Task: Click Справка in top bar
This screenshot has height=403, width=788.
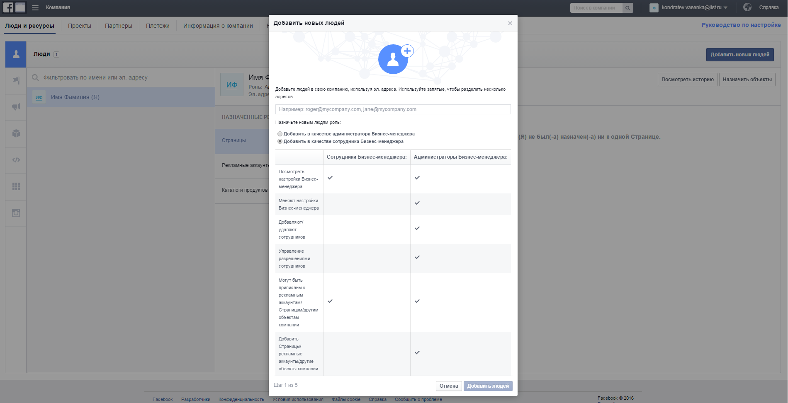Action: pos(769,7)
